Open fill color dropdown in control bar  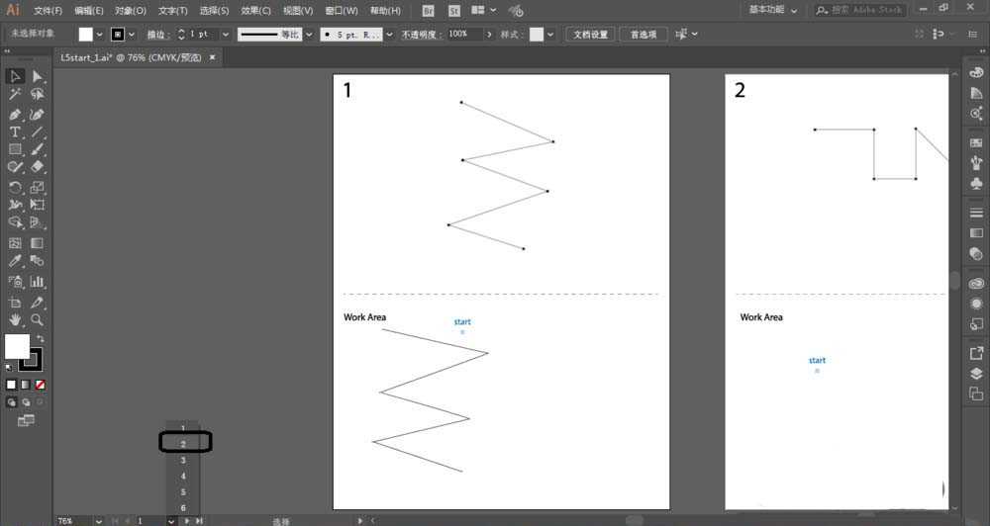click(99, 34)
